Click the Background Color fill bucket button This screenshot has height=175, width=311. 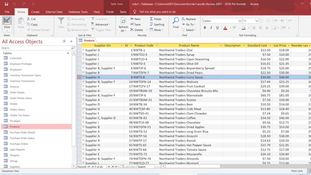pyautogui.click(x=244, y=28)
